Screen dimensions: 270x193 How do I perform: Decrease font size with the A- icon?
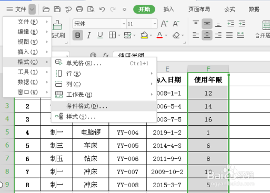(176, 24)
